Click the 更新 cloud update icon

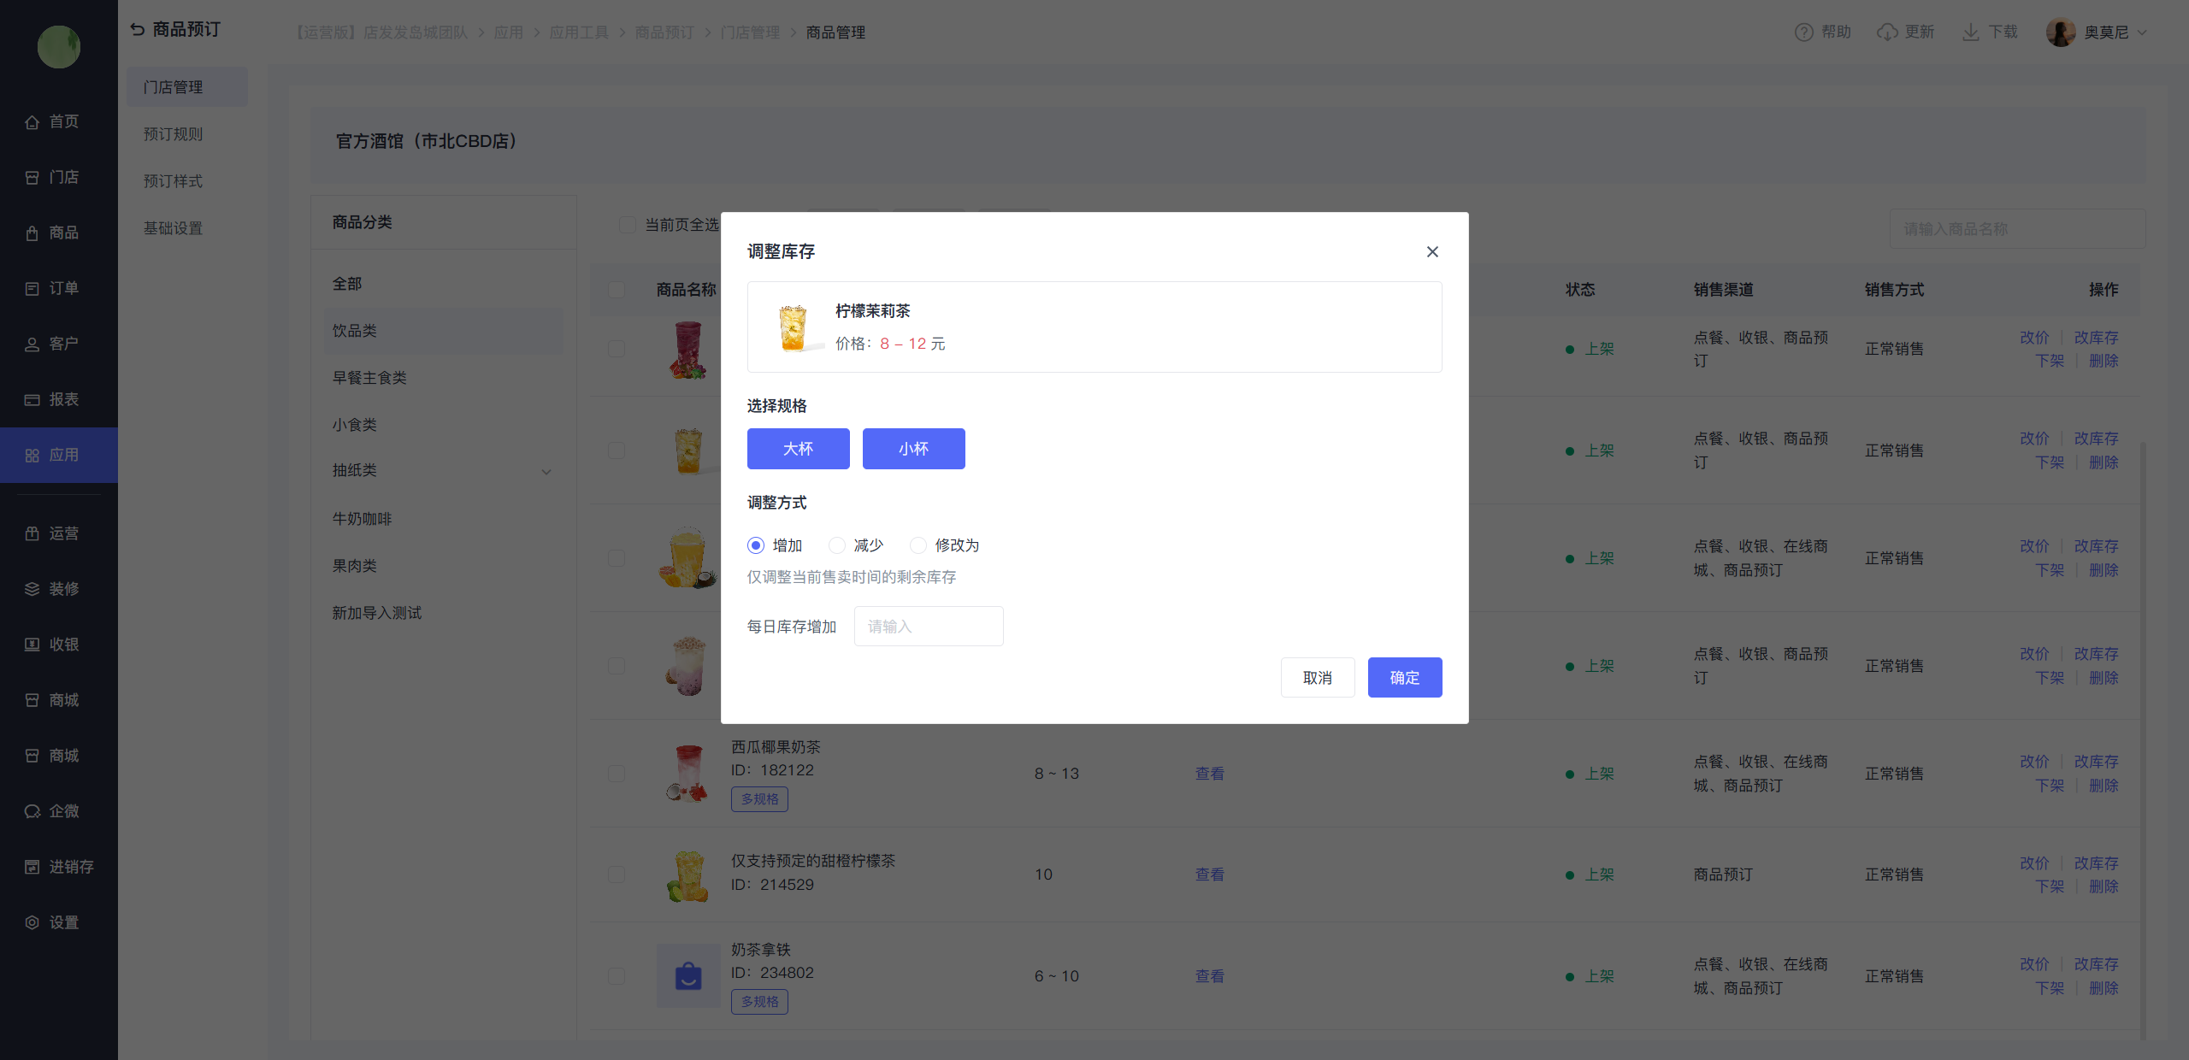1887,32
